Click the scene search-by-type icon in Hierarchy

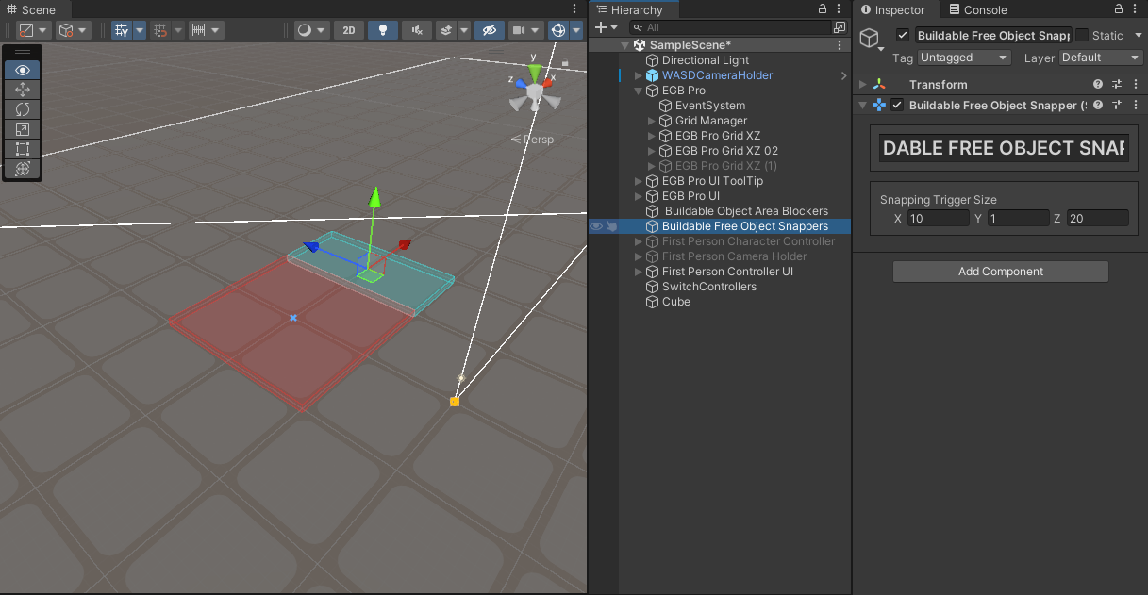[840, 27]
